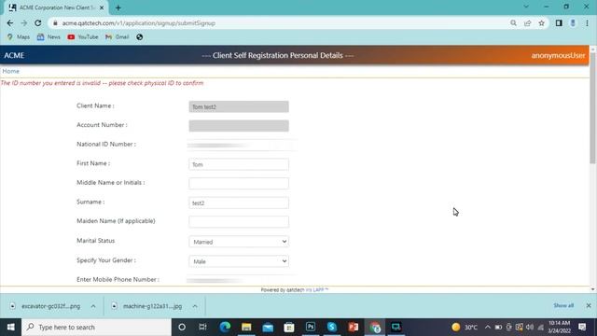This screenshot has width=597, height=336.
Task: Click the Middle Name or Initials field
Action: coord(239,183)
